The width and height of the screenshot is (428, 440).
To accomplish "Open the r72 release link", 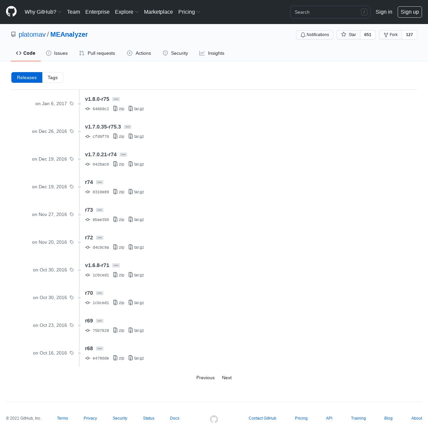I will point(89,238).
